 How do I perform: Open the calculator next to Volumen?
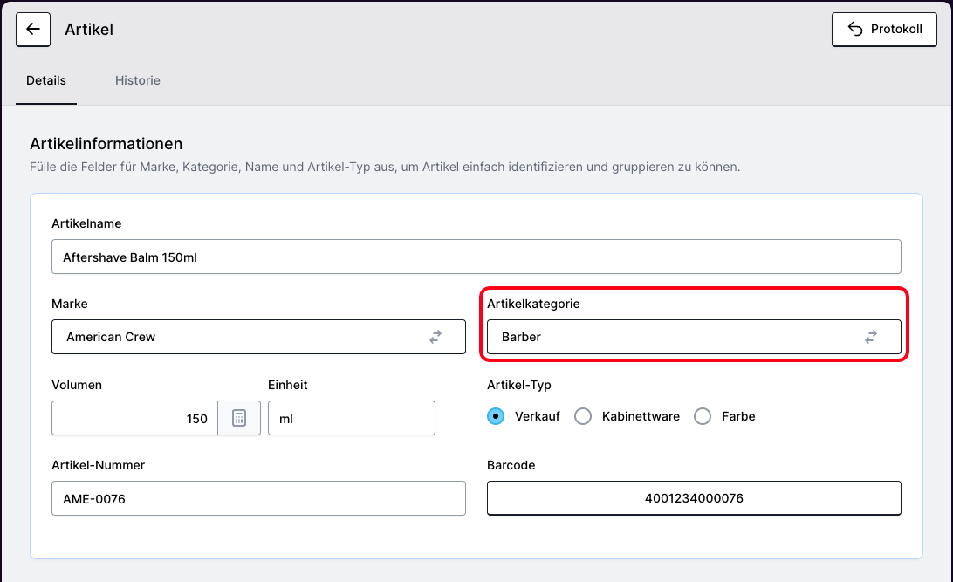tap(239, 419)
